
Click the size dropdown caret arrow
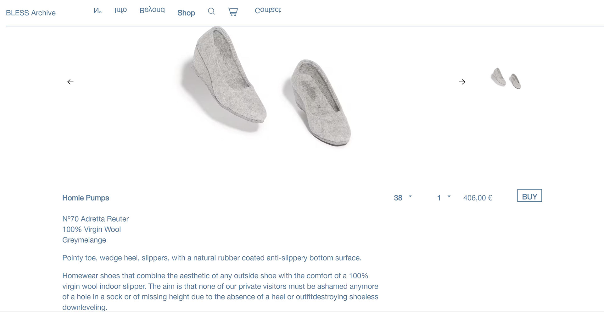coord(410,196)
